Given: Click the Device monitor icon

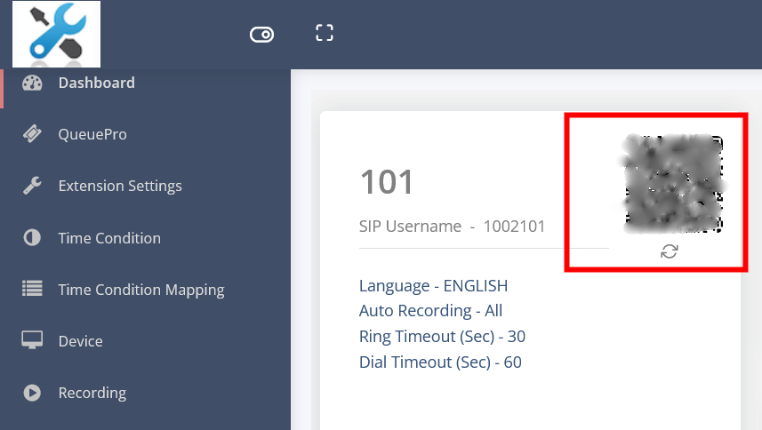Looking at the screenshot, I should (x=32, y=341).
